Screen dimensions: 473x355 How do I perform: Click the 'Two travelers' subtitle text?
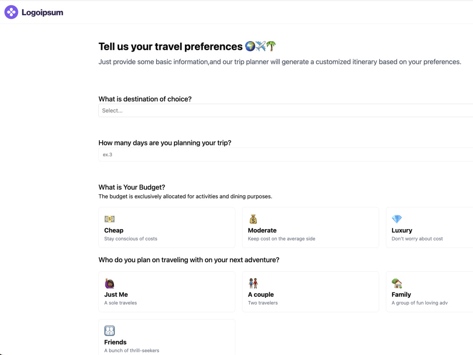coord(263,303)
